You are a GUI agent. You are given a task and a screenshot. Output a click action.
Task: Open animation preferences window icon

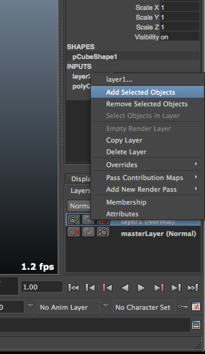click(196, 307)
